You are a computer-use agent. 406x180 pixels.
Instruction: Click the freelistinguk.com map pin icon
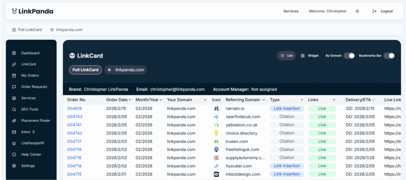(x=216, y=149)
